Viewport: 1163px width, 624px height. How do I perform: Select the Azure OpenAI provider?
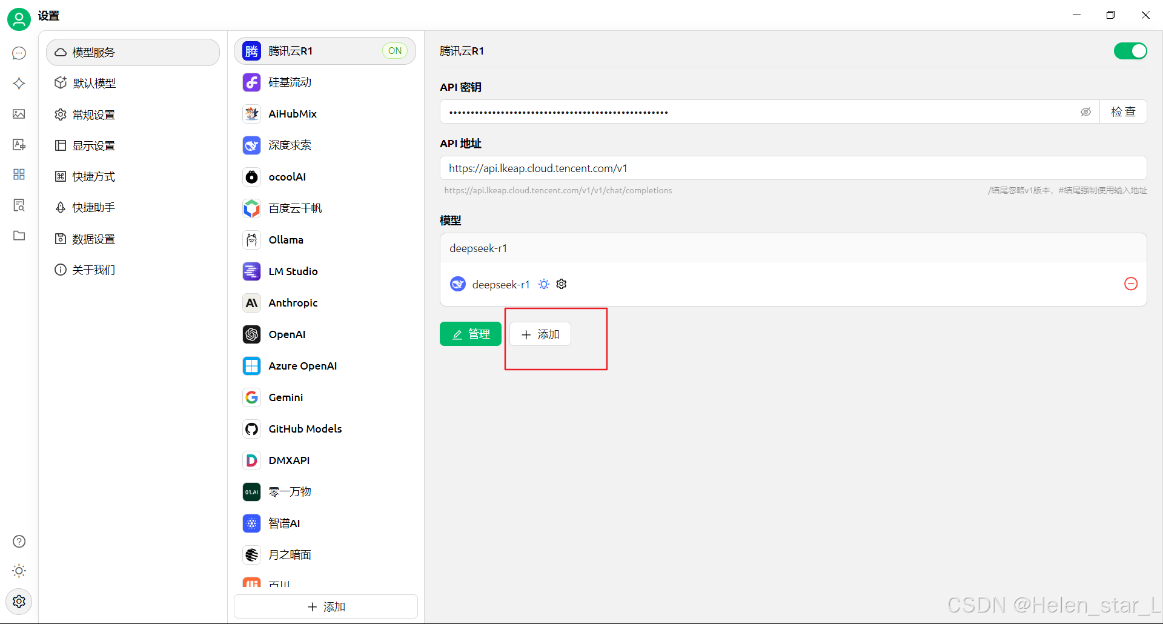pyautogui.click(x=325, y=366)
